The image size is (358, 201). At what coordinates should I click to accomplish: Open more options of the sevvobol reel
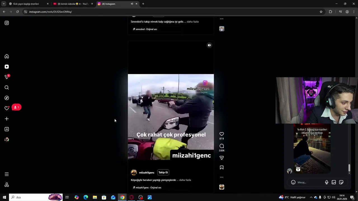(x=222, y=19)
